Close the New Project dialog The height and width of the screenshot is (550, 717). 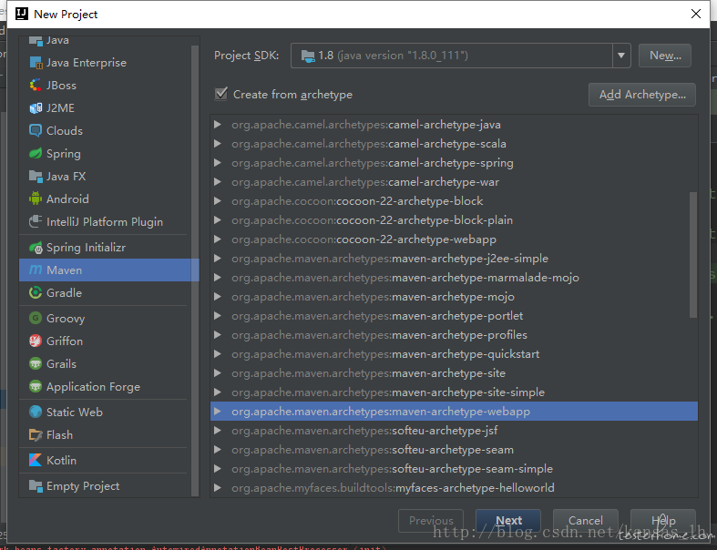pos(695,14)
